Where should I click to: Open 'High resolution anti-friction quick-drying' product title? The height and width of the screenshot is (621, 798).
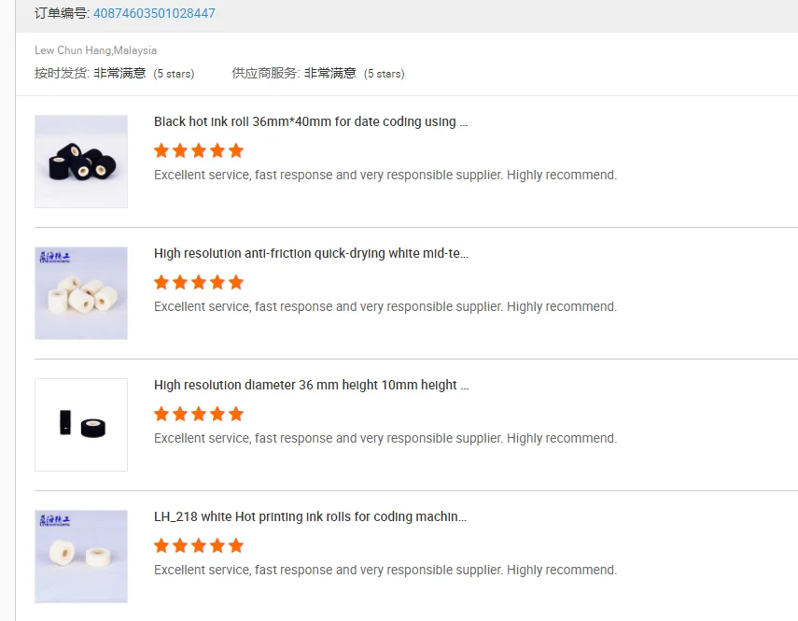point(311,253)
